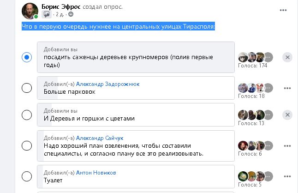298x193 pixels.
Task: Select radio for 'Надо хороший план озеленения'
Action: pyautogui.click(x=27, y=145)
